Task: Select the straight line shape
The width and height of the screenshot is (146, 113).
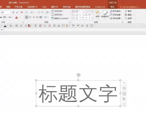Action: click(x=80, y=12)
